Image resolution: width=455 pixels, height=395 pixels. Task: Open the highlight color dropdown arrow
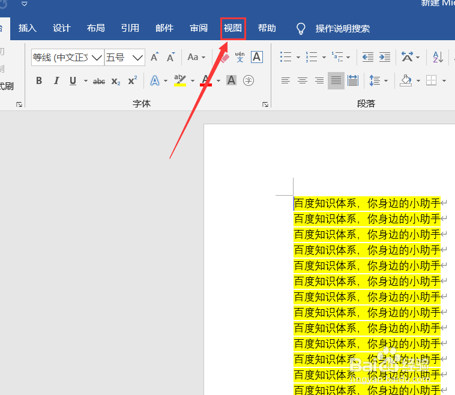(x=193, y=80)
